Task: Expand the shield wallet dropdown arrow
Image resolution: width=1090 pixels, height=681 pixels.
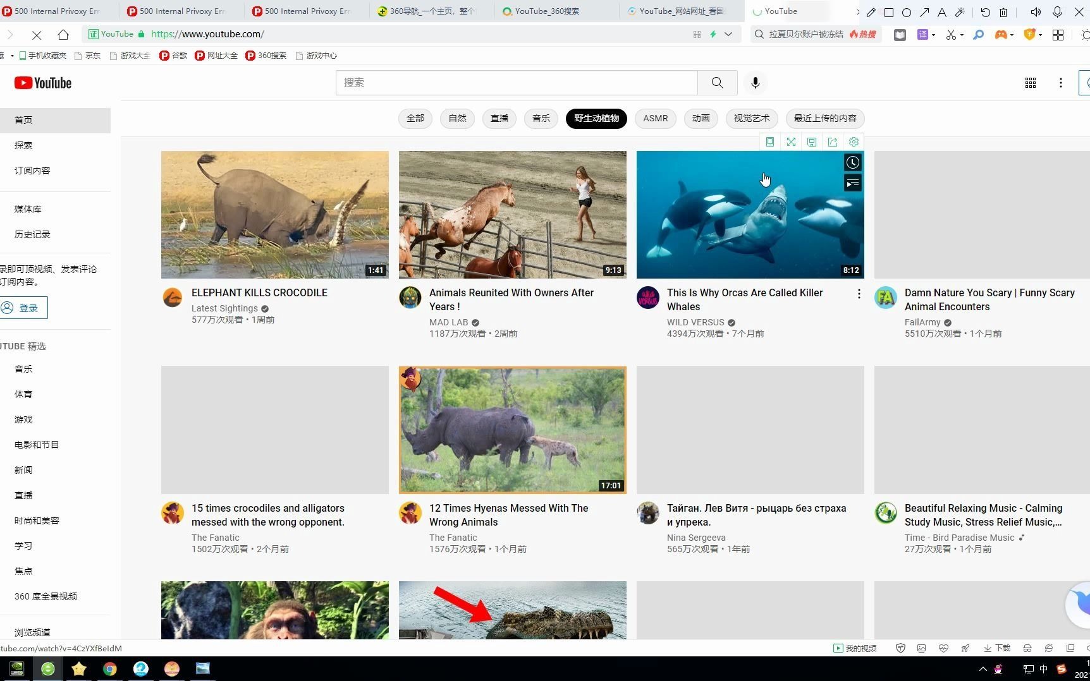Action: (x=1040, y=35)
